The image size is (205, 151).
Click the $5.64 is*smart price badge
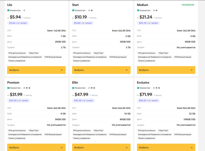tap(18, 23)
